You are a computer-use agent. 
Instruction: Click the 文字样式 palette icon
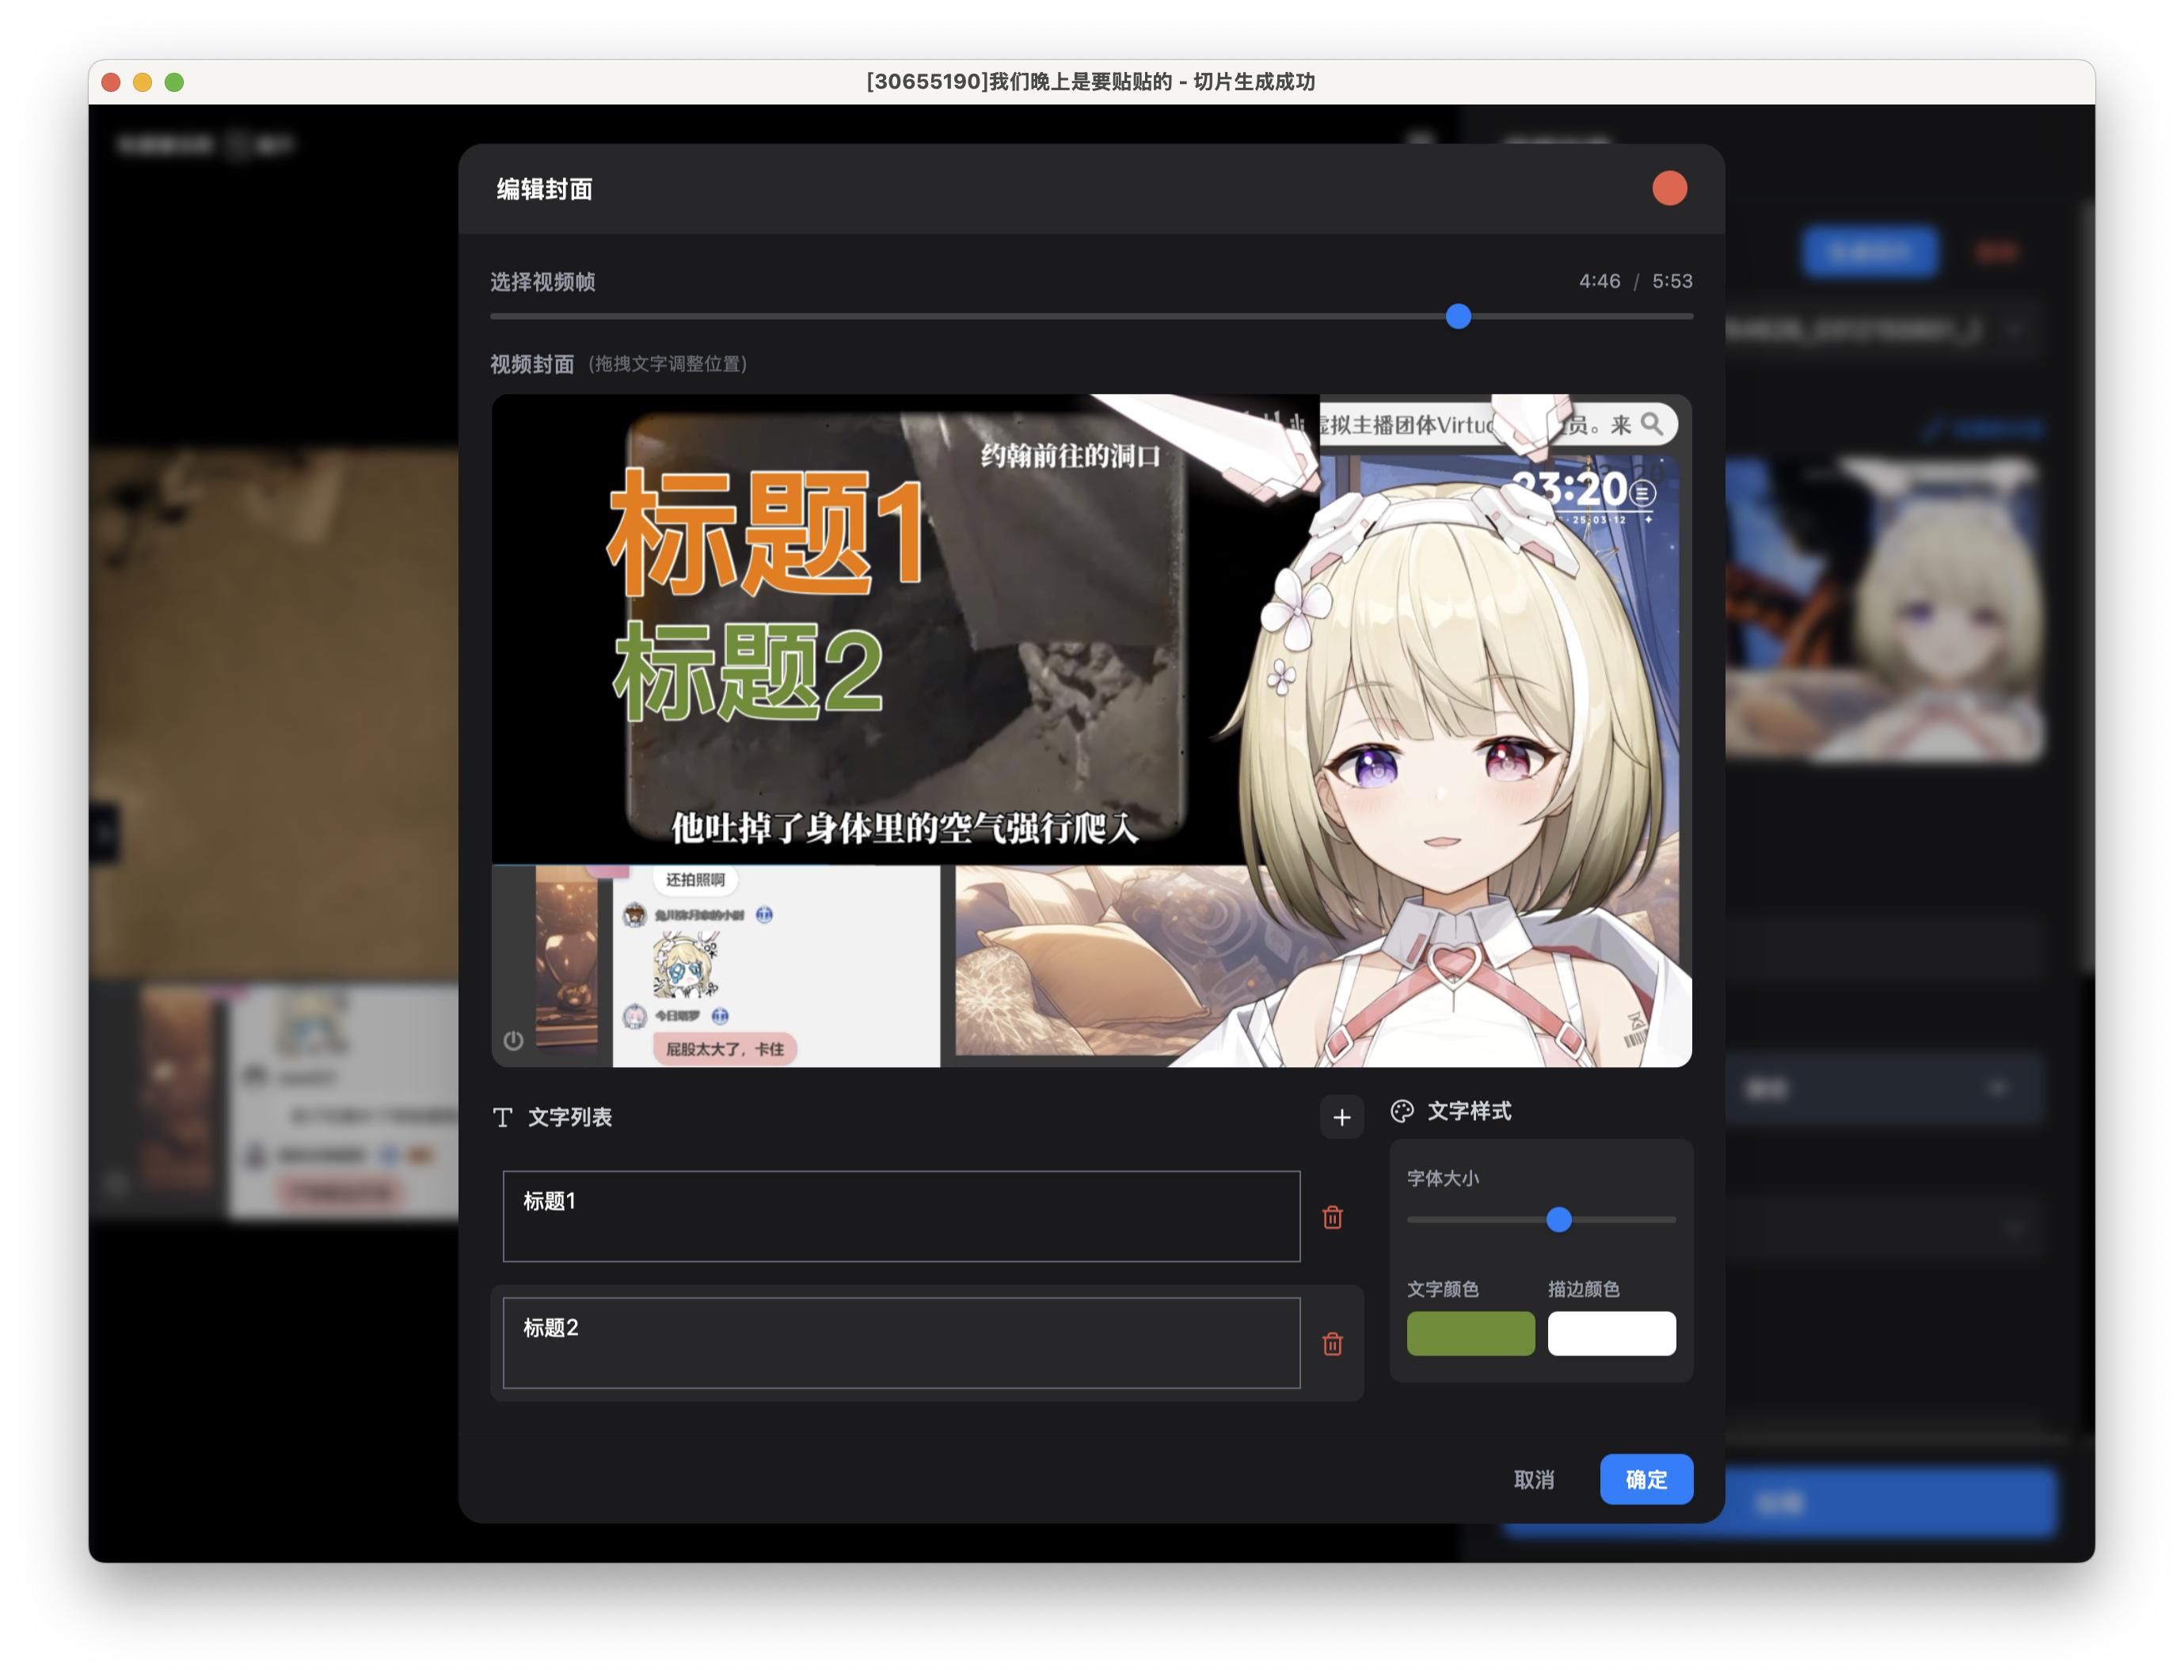pyautogui.click(x=1402, y=1111)
